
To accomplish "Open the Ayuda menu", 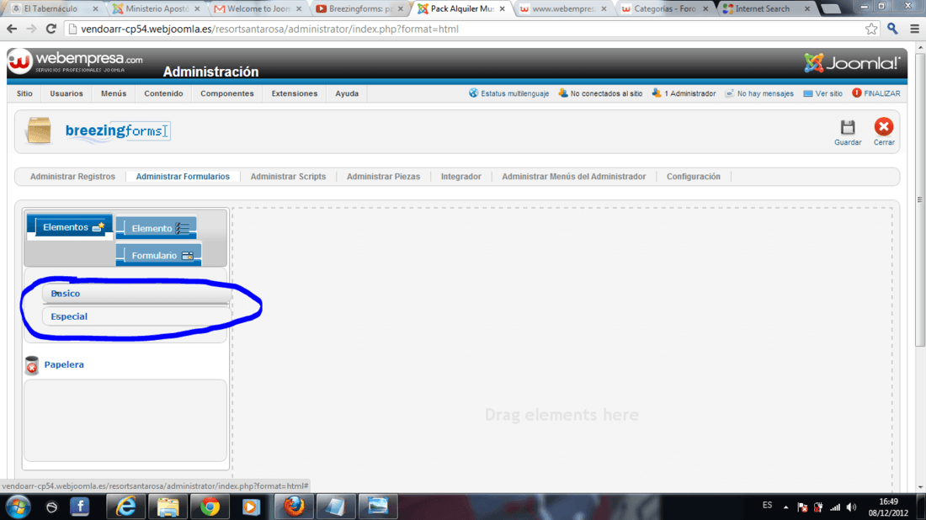I will 347,93.
